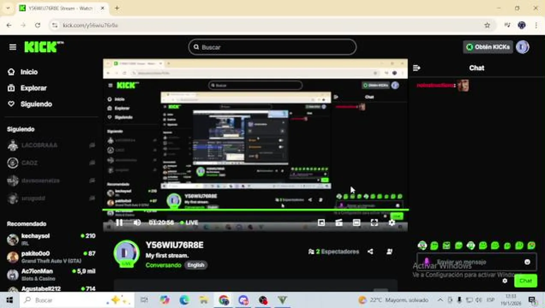The height and width of the screenshot is (308, 545).
Task: Open a new Chrome tab
Action: click(117, 8)
